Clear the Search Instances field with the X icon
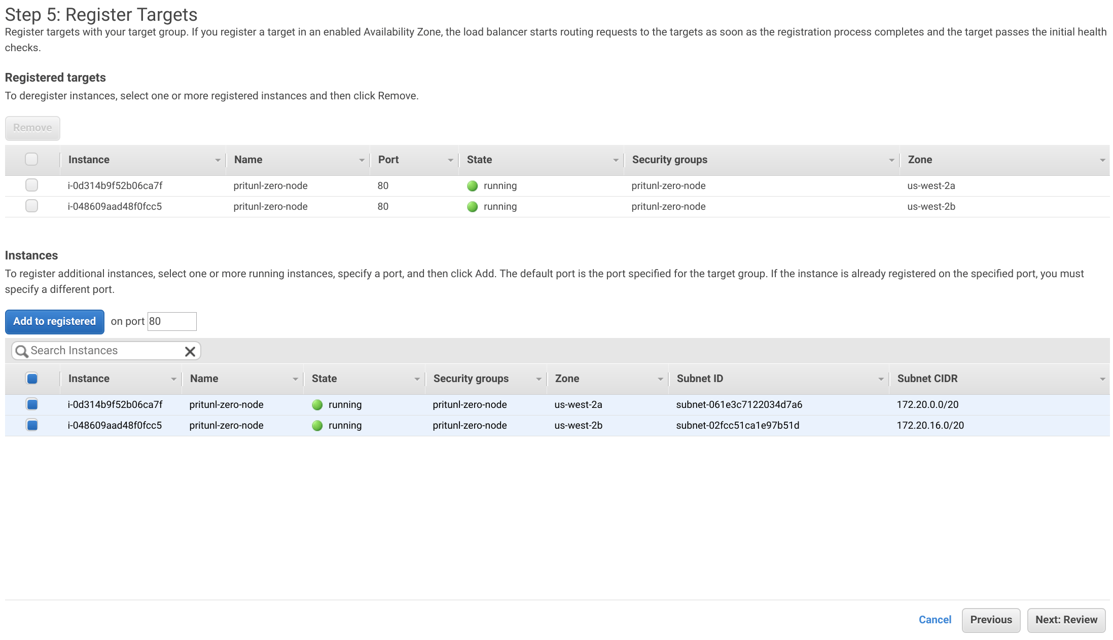This screenshot has height=640, width=1113. point(190,351)
